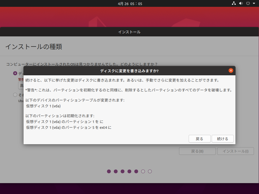Click the sixth hollow progress dot
This screenshot has width=259, height=194.
(143, 172)
